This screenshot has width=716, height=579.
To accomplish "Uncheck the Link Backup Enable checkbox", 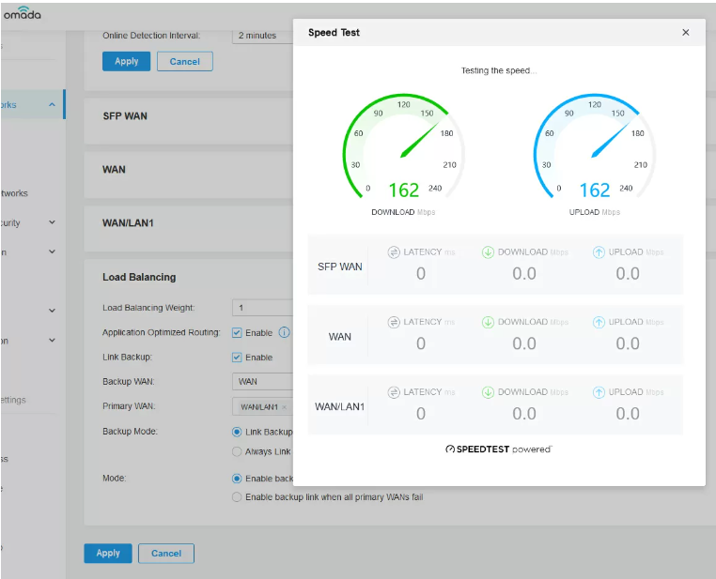I will (237, 358).
